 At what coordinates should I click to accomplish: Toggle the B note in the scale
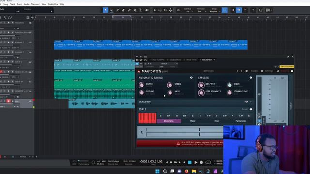click(249, 116)
